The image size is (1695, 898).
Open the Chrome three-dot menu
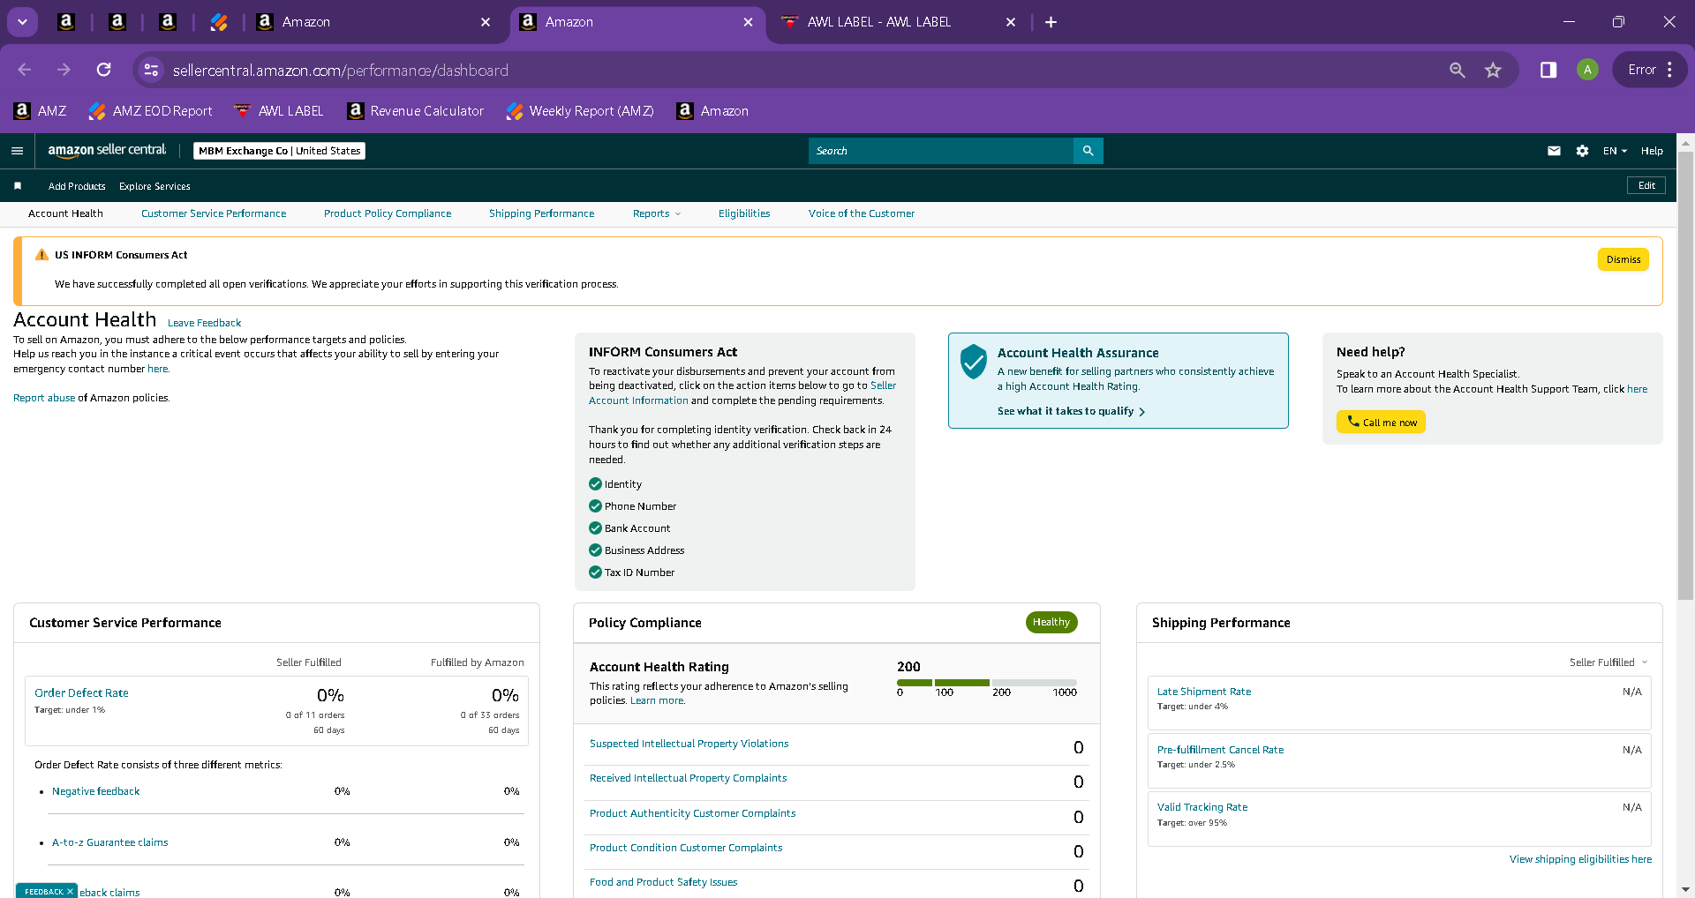(1669, 70)
